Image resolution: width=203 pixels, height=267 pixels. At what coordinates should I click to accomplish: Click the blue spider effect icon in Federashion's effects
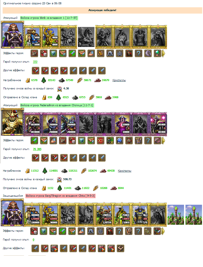click(120, 141)
